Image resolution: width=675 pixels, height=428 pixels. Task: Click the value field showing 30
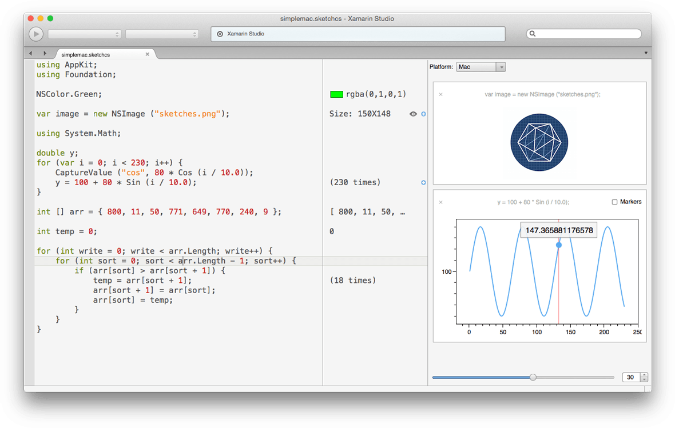coord(631,377)
